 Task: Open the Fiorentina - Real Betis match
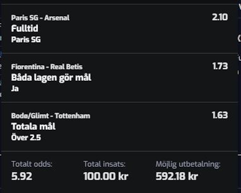(x=47, y=67)
